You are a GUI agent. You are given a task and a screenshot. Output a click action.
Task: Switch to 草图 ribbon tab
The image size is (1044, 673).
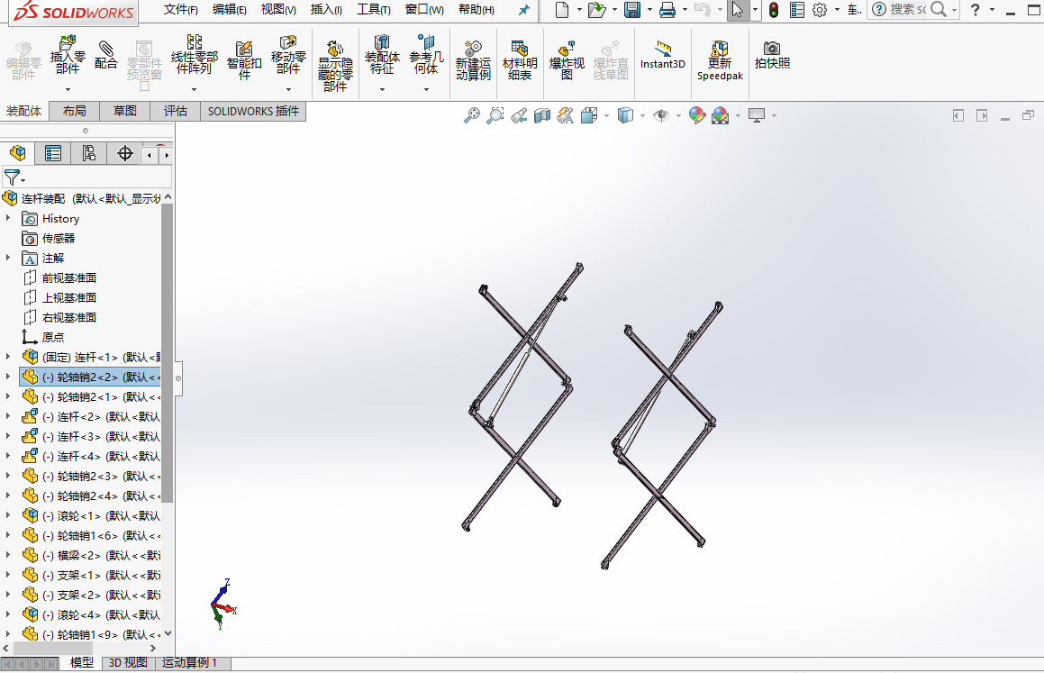click(124, 111)
